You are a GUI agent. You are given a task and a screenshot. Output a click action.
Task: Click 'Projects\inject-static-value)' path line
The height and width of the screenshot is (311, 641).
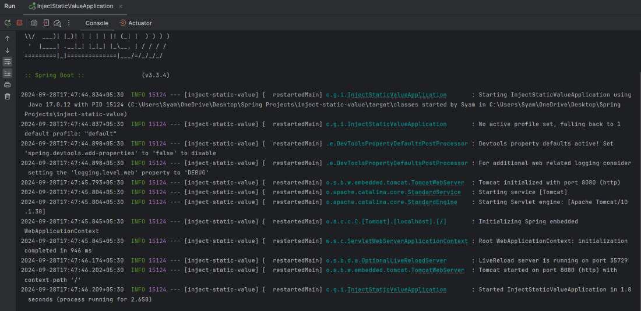click(76, 115)
